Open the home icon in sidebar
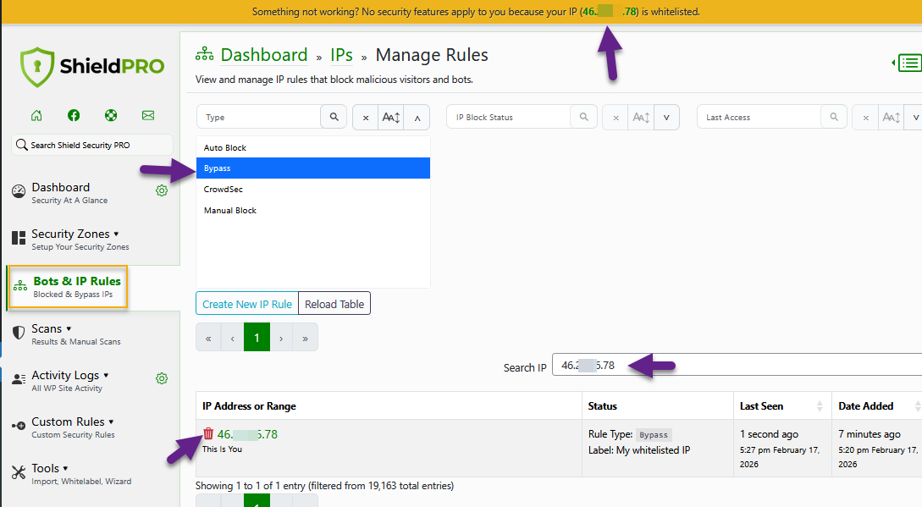 pos(36,115)
